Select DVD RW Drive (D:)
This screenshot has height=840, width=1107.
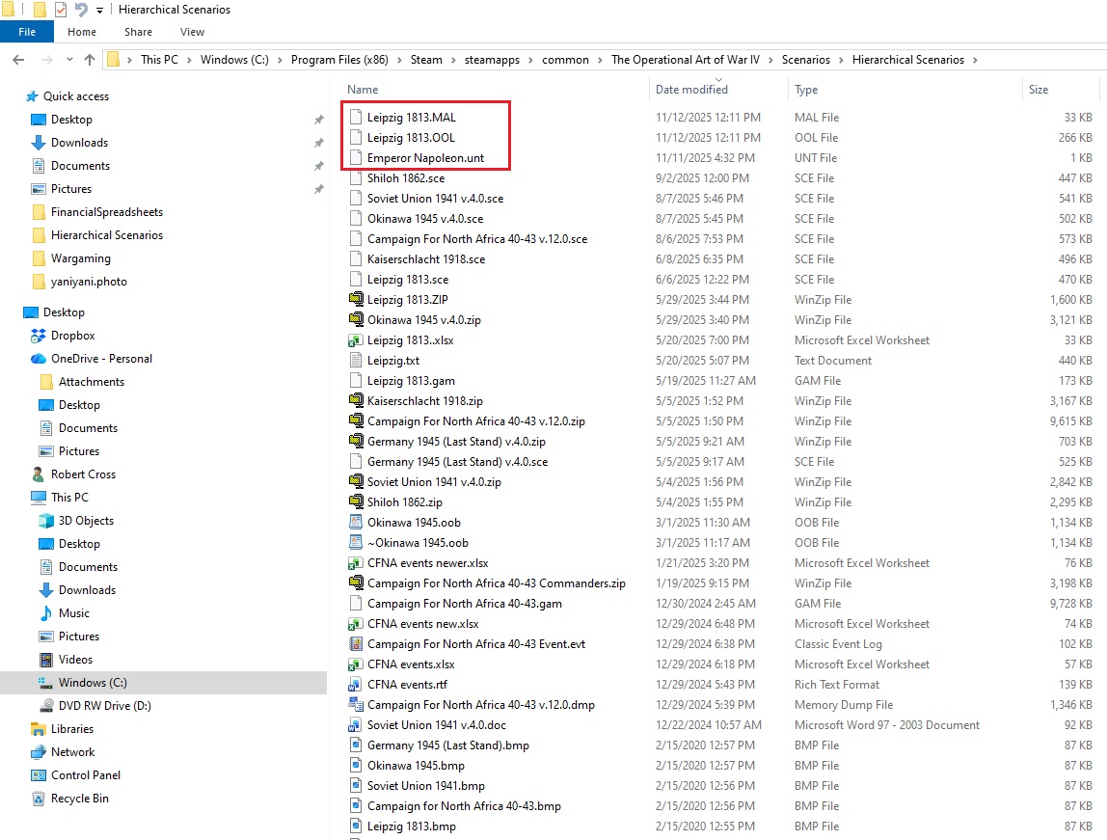tap(104, 706)
